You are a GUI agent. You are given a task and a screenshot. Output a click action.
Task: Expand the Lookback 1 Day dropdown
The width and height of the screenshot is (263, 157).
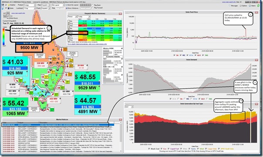[x=30, y=8]
